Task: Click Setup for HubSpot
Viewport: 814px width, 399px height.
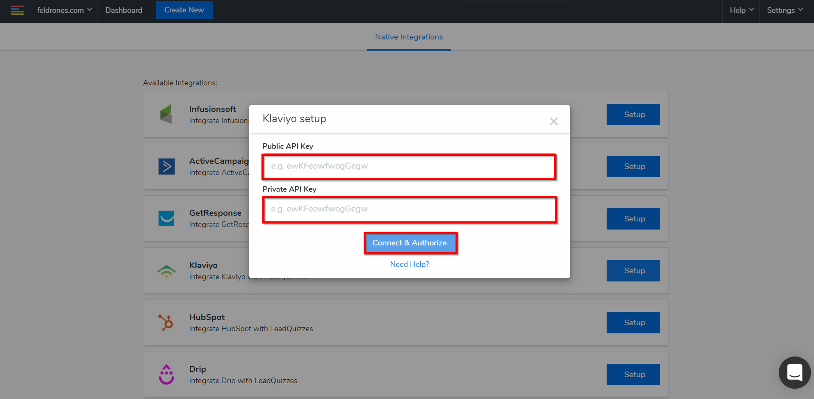Action: tap(633, 323)
